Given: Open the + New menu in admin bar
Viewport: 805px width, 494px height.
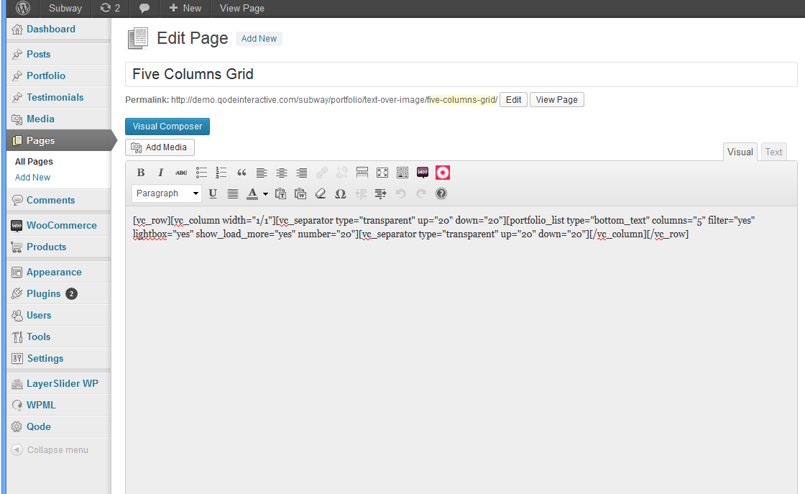Looking at the screenshot, I should pyautogui.click(x=185, y=8).
